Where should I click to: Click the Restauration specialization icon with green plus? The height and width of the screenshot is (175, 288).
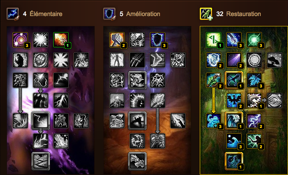pyautogui.click(x=206, y=14)
